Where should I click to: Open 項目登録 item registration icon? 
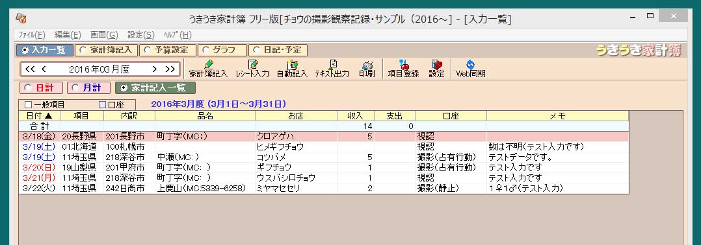[x=403, y=69]
